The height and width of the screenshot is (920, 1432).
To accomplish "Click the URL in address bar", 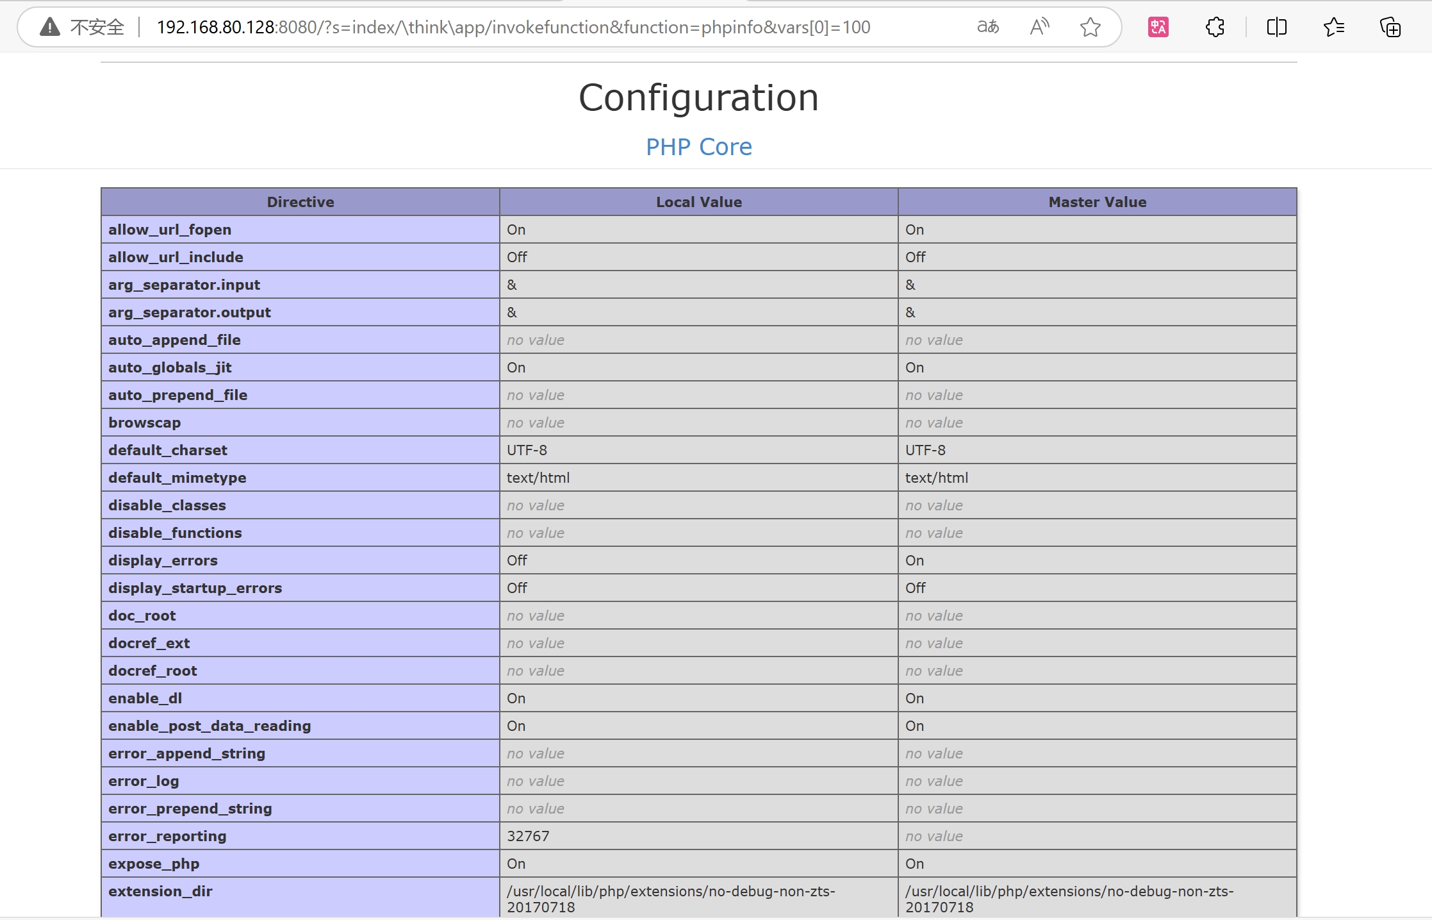I will 513,27.
